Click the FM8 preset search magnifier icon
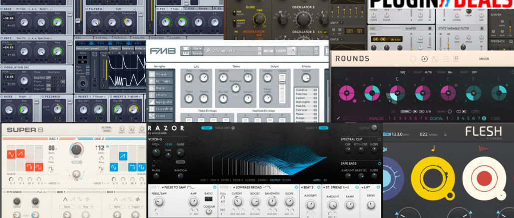The width and height of the screenshot is (514, 218). [208, 51]
